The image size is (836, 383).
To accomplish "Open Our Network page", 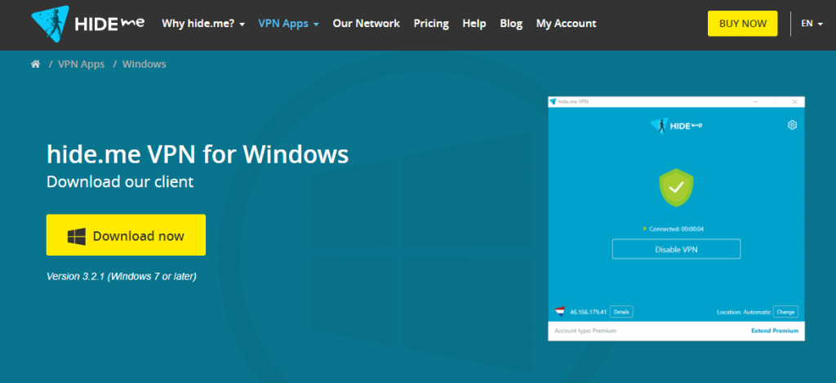I will 367,24.
